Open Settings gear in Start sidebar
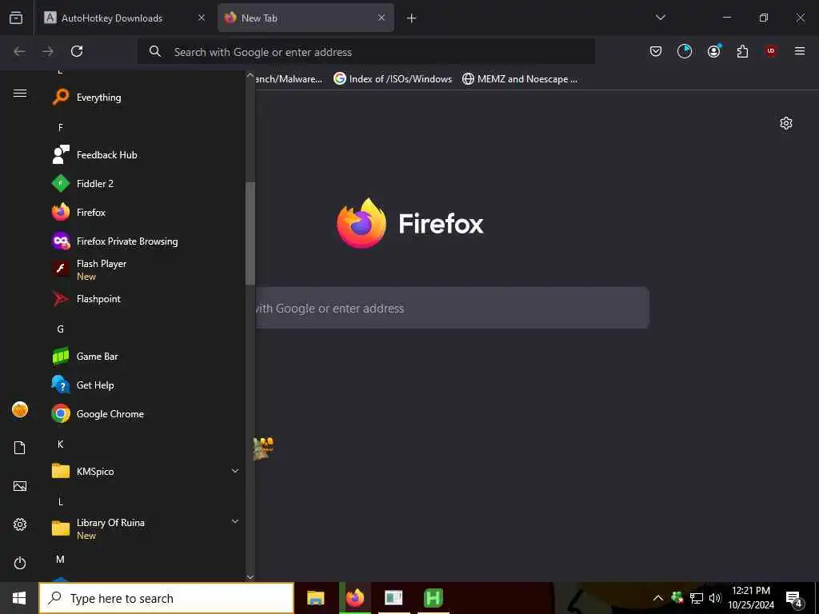Image resolution: width=819 pixels, height=614 pixels. click(x=20, y=524)
